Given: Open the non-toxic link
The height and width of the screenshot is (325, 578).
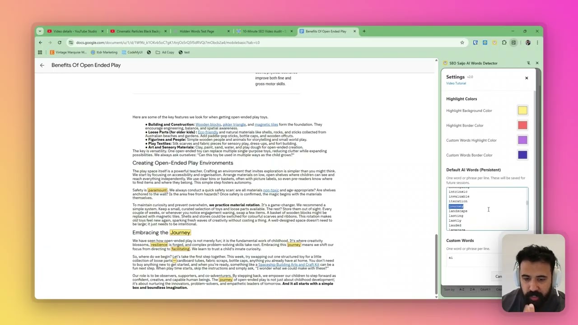Looking at the screenshot, I should click(270, 190).
